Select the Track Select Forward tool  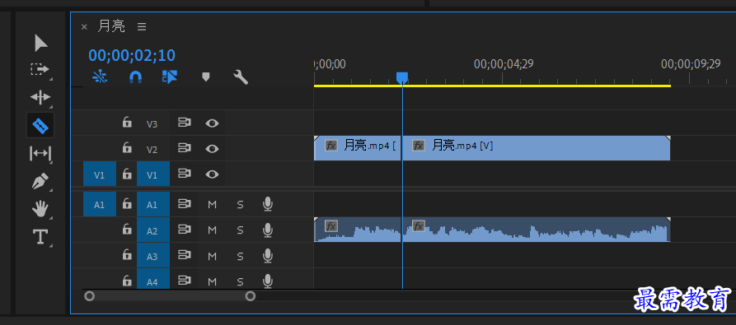pyautogui.click(x=40, y=69)
